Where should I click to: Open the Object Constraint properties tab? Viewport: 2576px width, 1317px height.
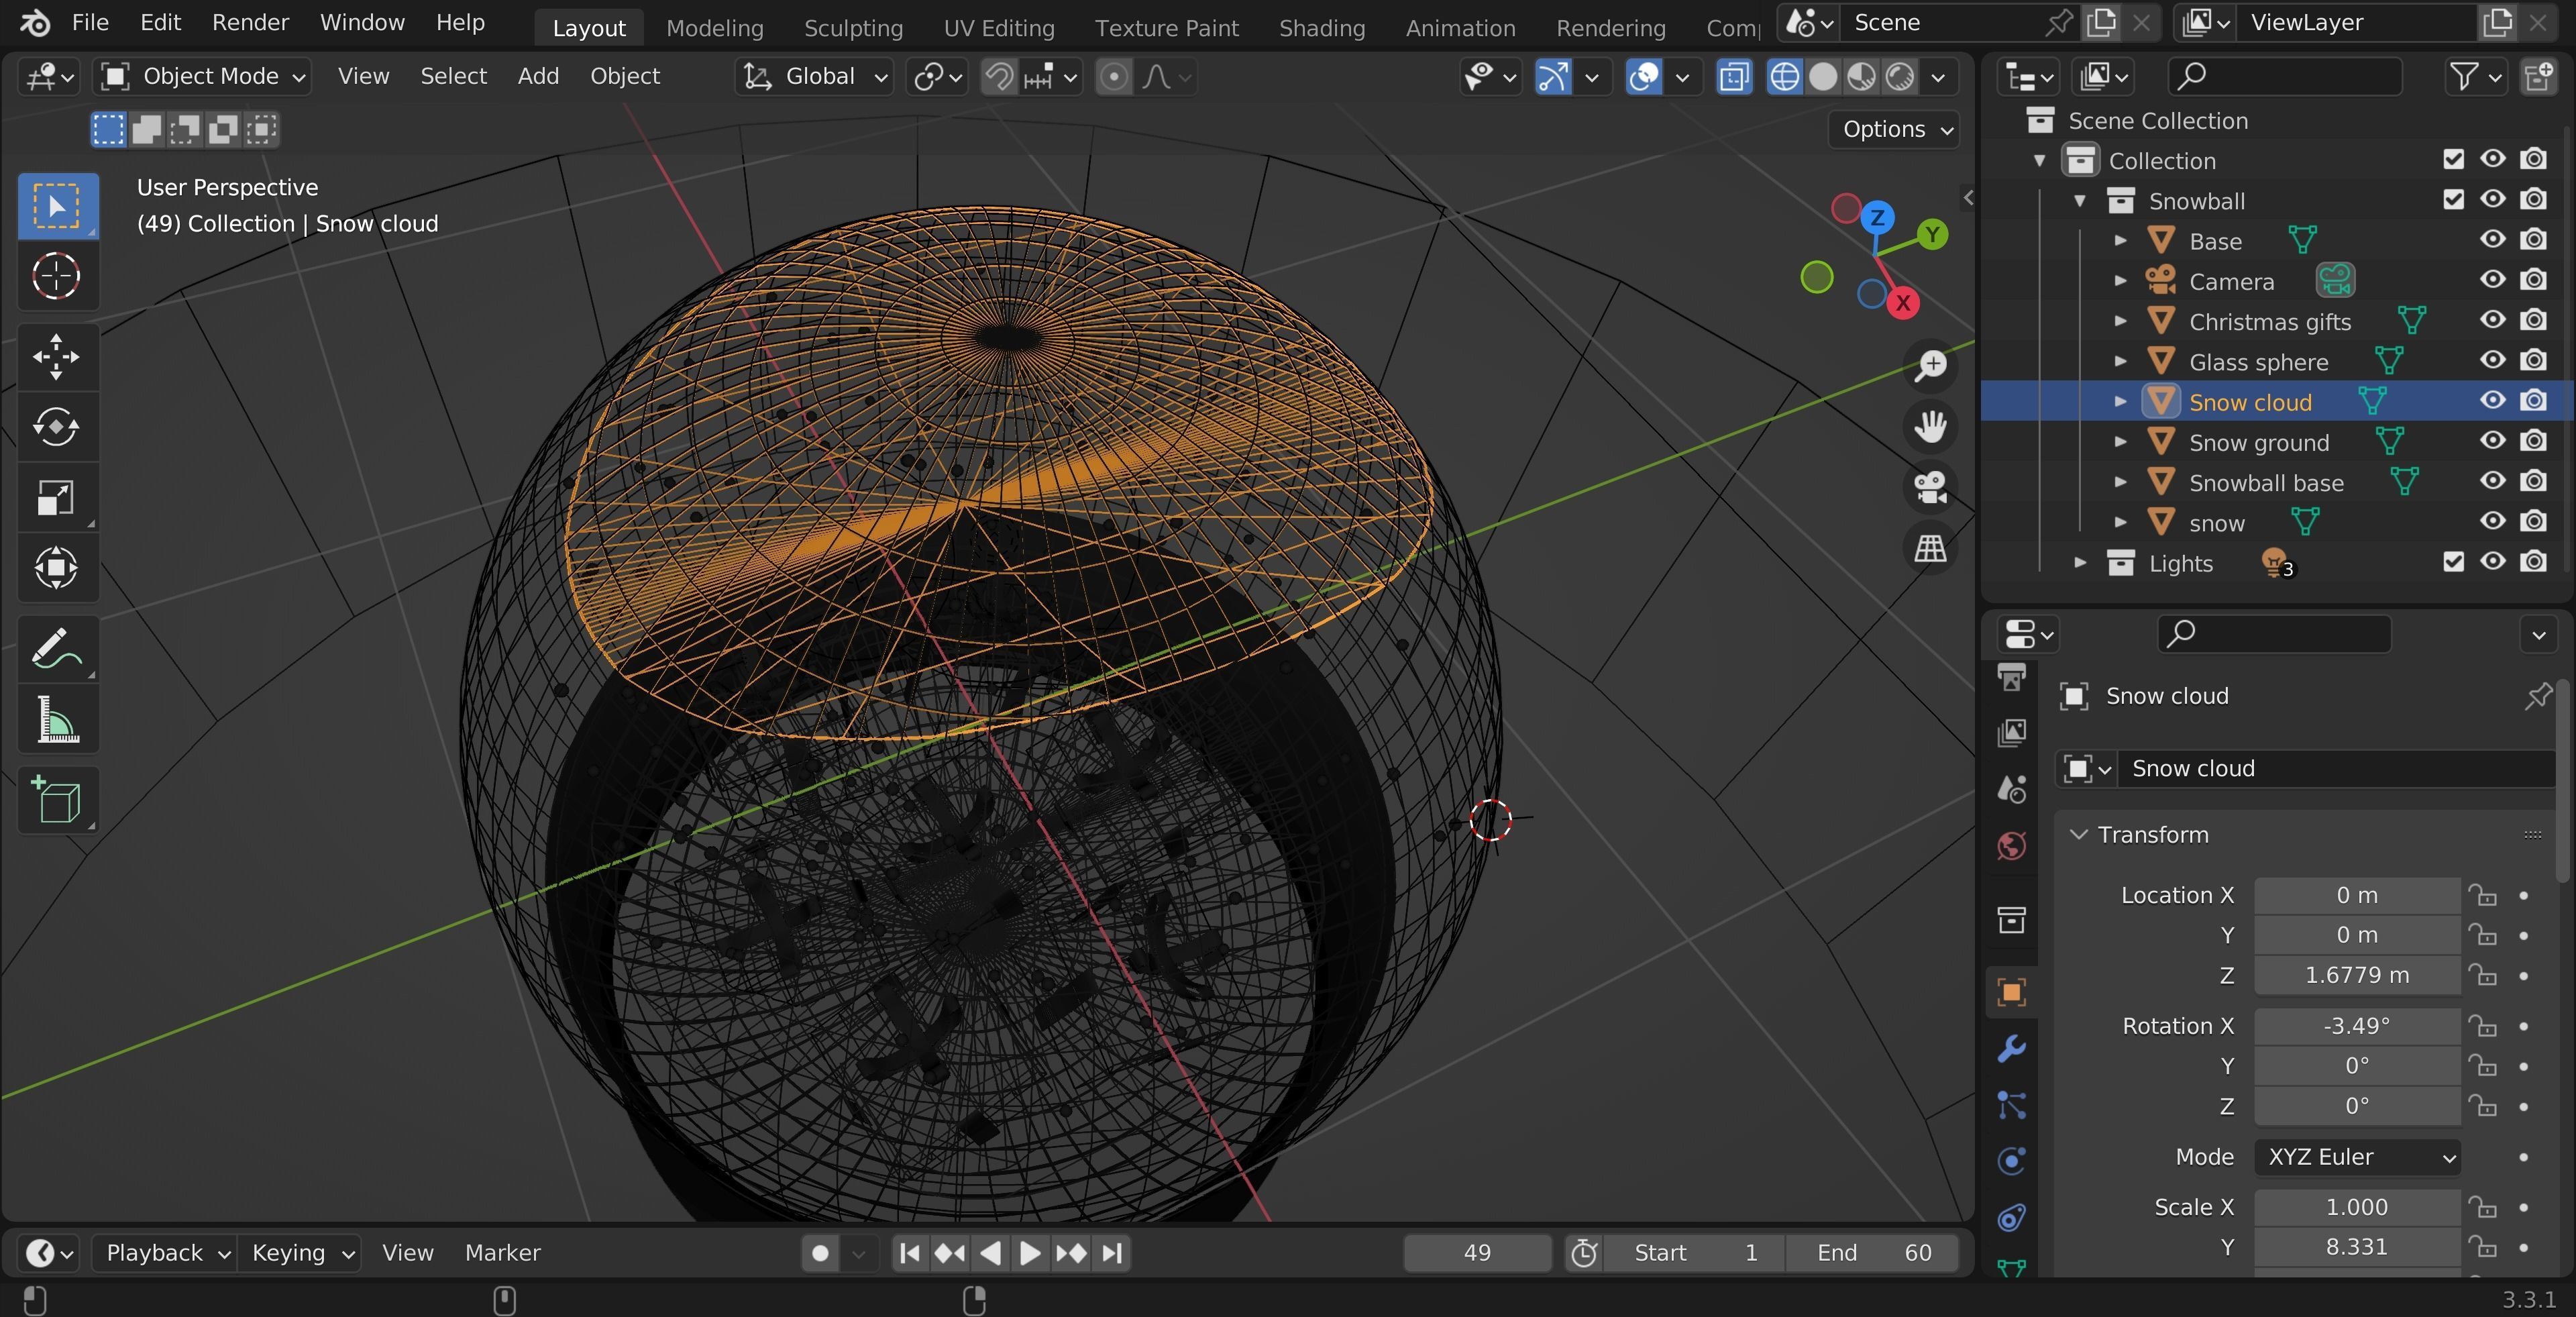pos(2011,1217)
